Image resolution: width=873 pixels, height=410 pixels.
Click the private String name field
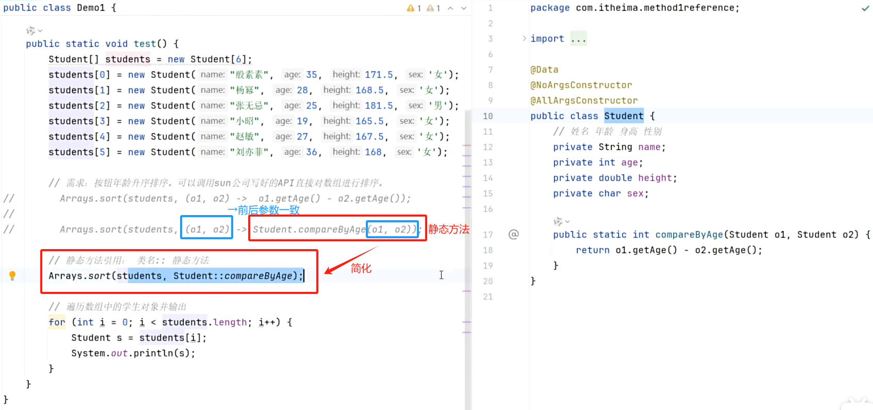[609, 147]
